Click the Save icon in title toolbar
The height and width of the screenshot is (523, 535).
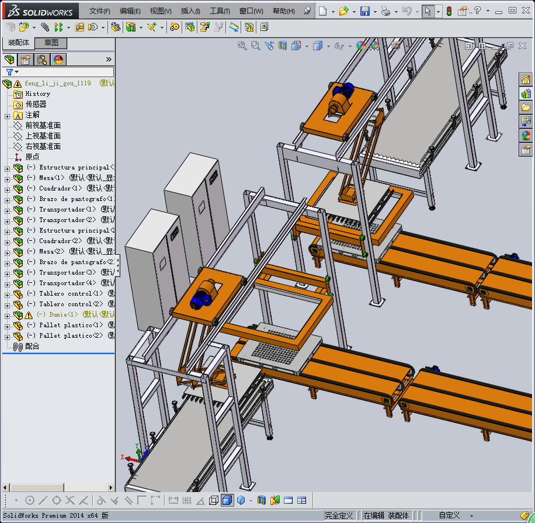pos(364,11)
